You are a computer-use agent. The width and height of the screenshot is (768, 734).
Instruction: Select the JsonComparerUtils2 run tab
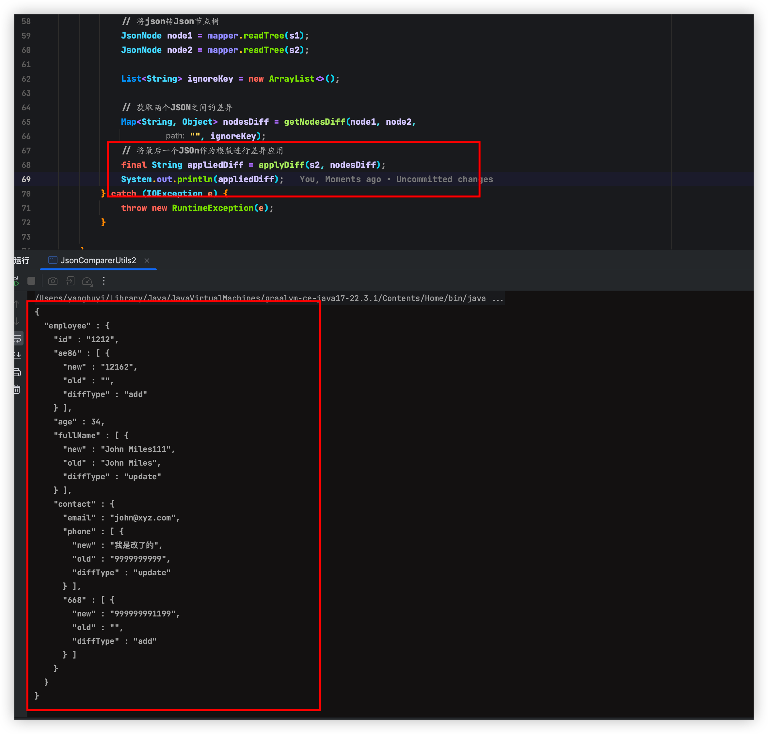coord(98,261)
